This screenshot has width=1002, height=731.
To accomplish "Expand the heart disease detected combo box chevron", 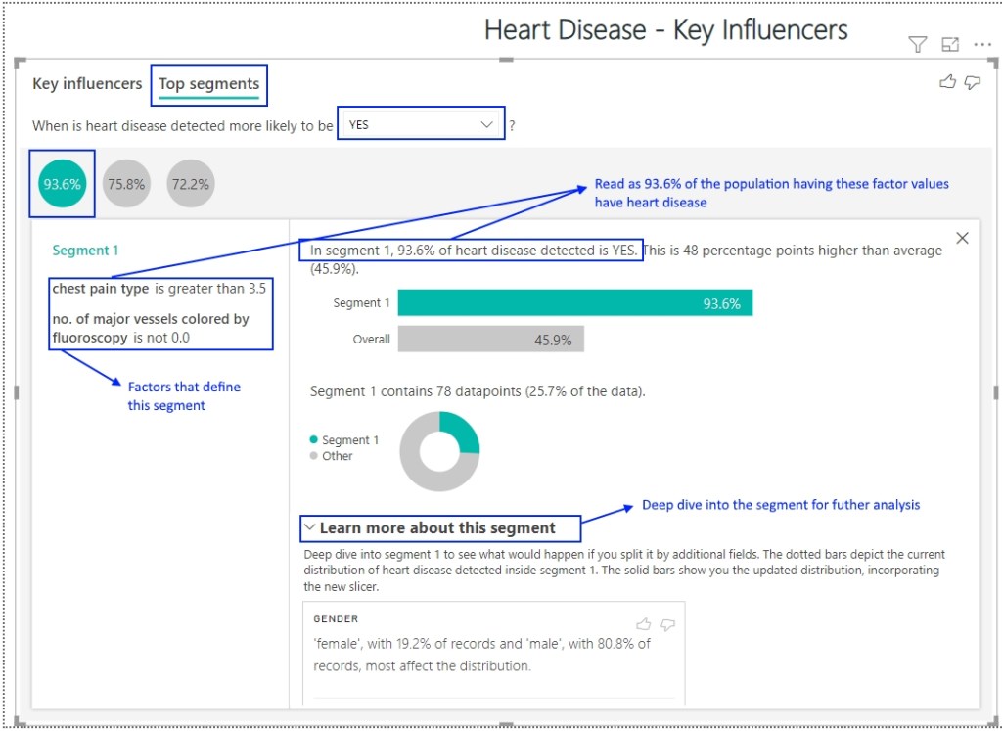I will [487, 124].
